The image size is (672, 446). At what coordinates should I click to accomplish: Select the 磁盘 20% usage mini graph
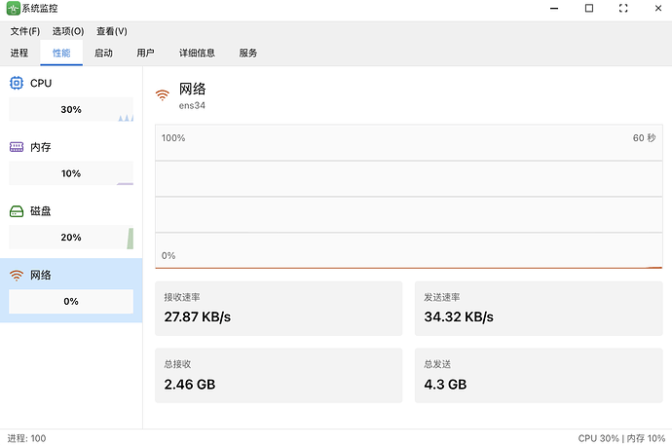click(71, 238)
